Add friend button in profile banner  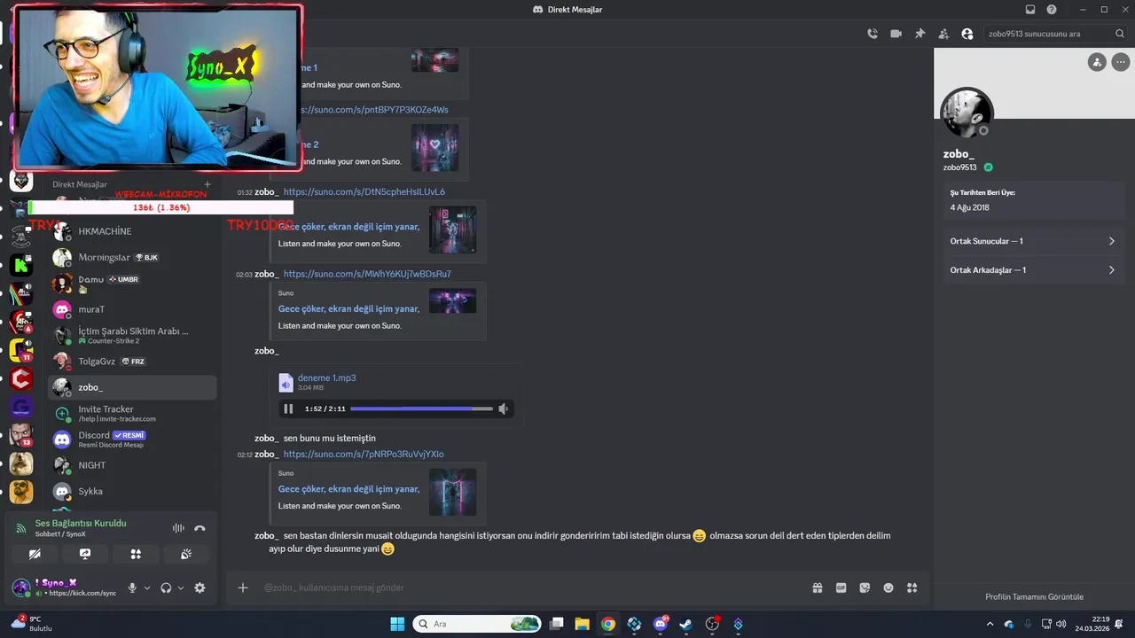(x=1097, y=62)
